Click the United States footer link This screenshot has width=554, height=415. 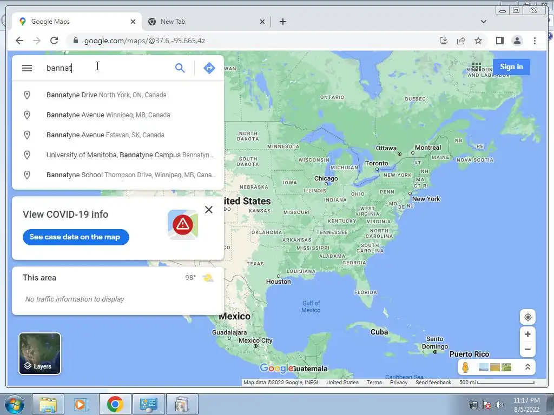pos(342,382)
